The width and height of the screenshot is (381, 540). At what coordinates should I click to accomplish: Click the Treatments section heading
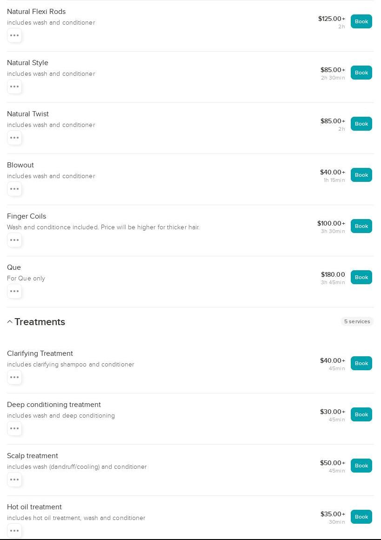(40, 322)
